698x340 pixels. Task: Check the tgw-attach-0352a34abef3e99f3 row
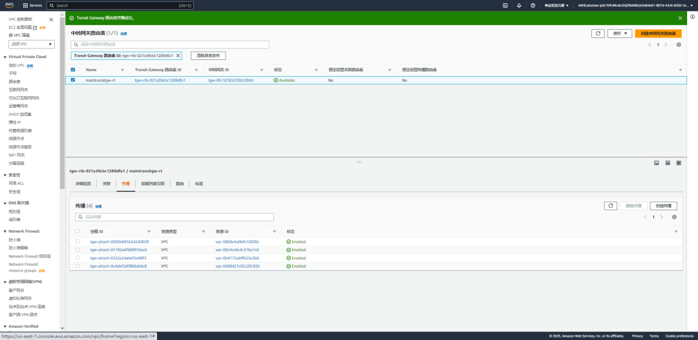click(78, 258)
